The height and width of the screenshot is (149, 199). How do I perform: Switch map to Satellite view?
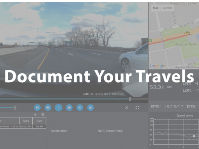[167, 8]
